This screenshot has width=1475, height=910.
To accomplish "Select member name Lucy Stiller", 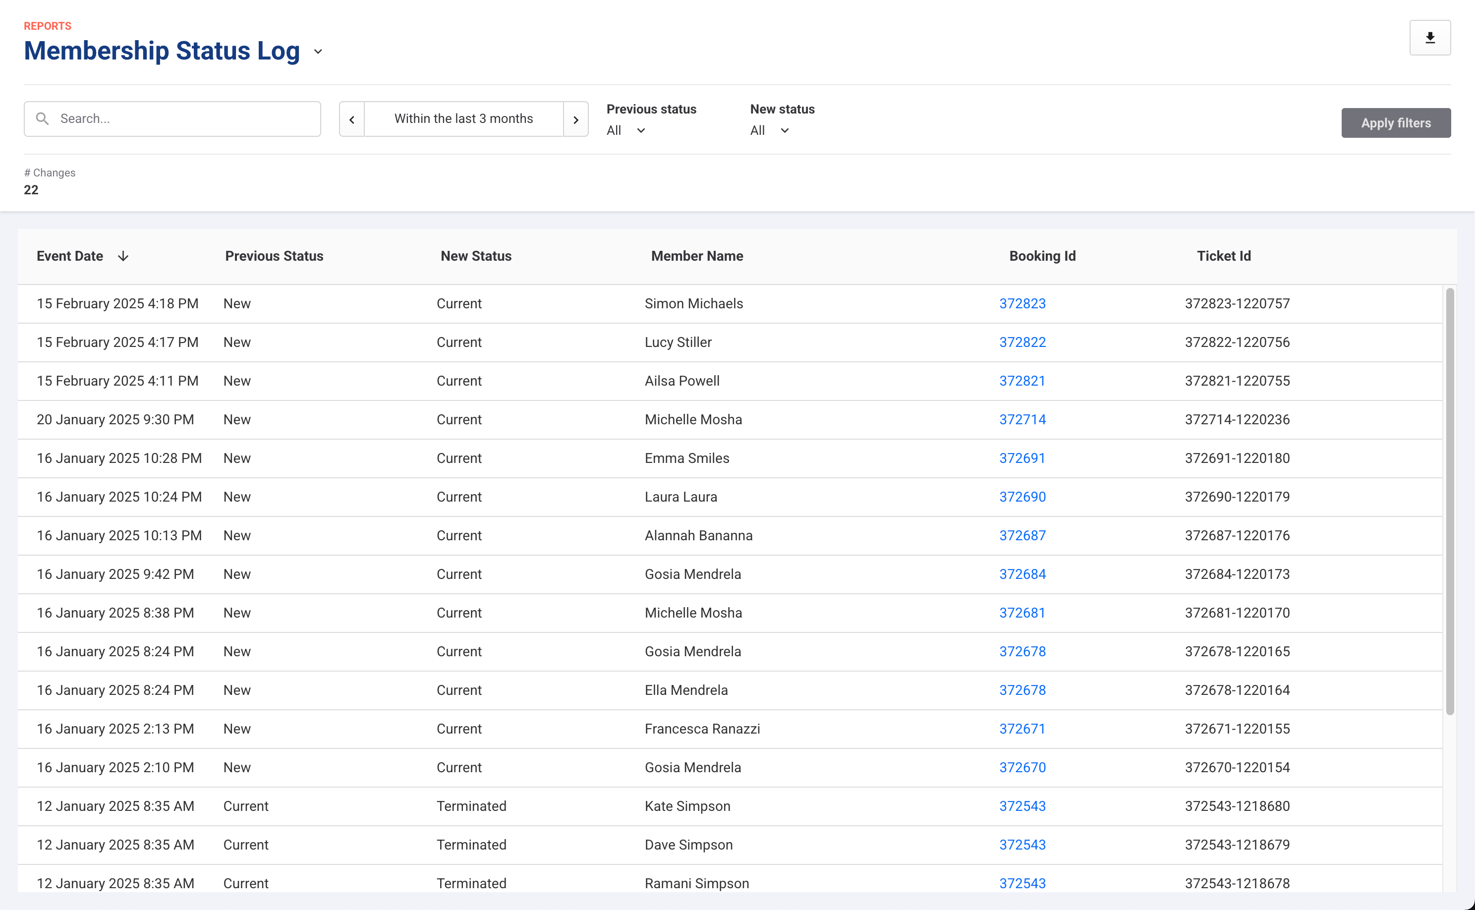I will (x=678, y=342).
